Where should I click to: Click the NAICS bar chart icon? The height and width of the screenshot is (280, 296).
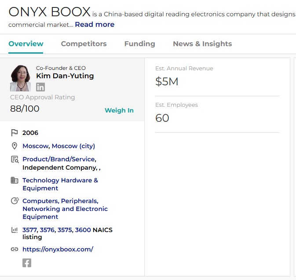[15, 230]
